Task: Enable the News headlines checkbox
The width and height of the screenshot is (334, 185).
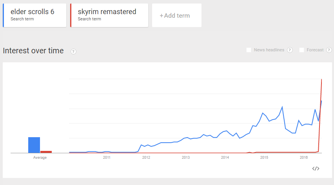Action: (x=249, y=50)
